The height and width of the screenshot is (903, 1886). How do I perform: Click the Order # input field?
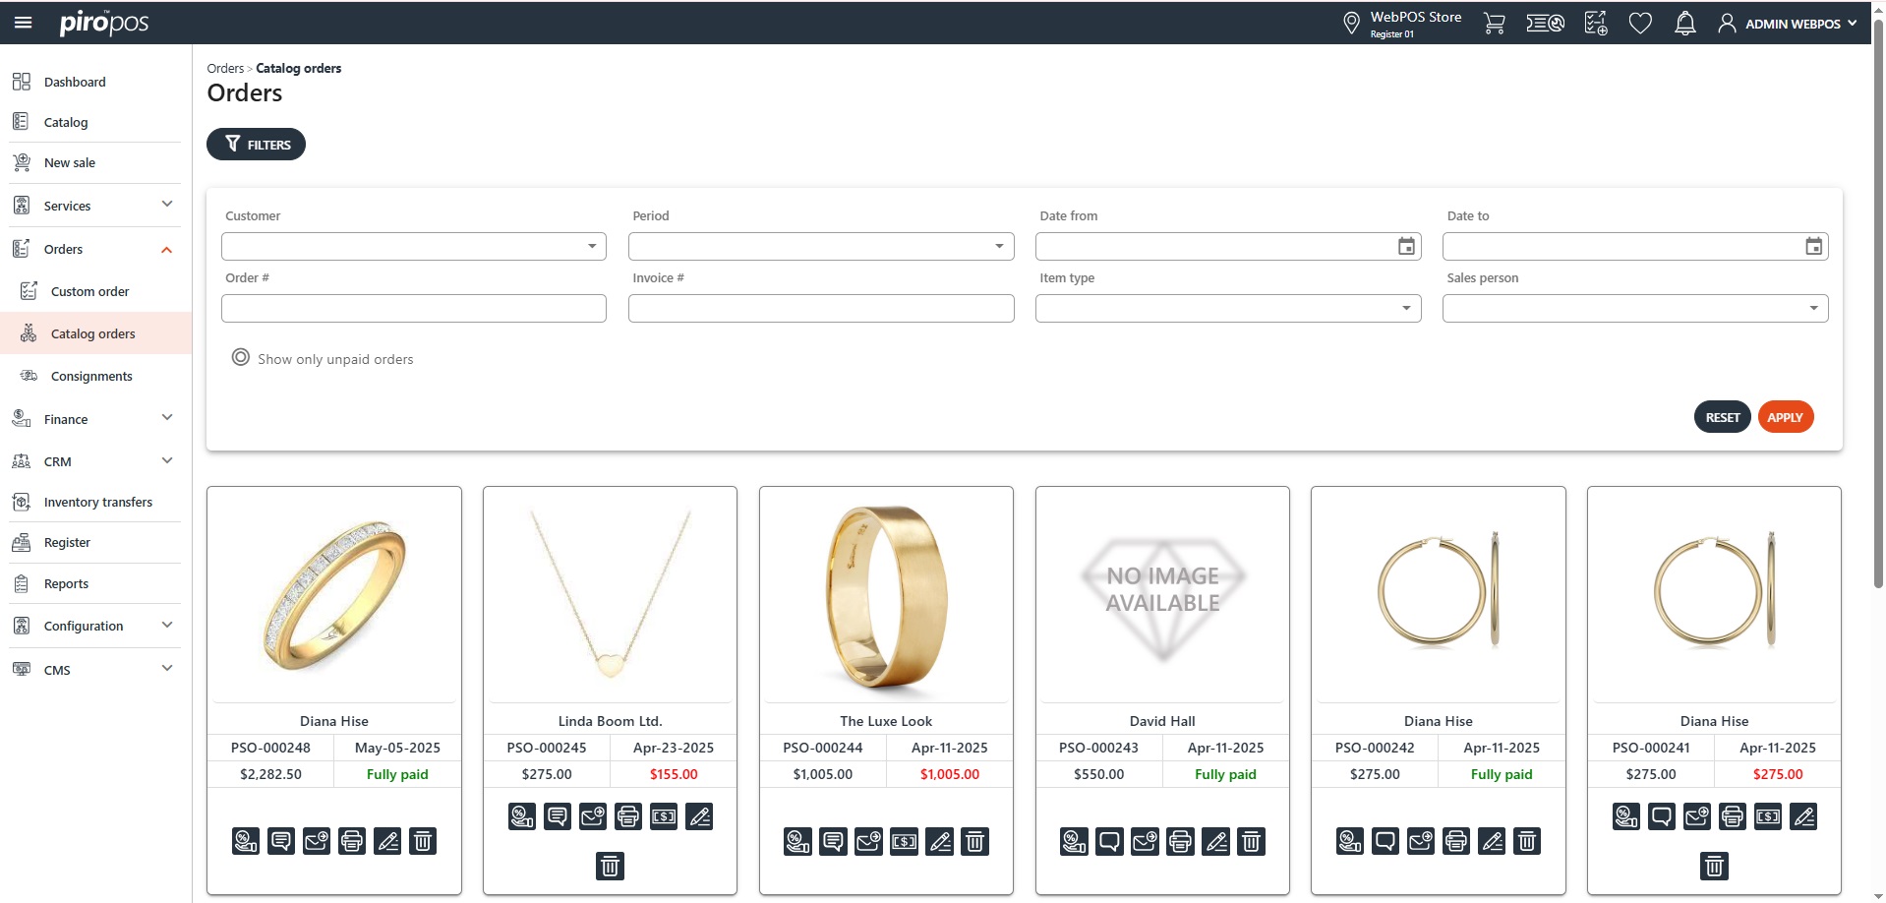(413, 308)
